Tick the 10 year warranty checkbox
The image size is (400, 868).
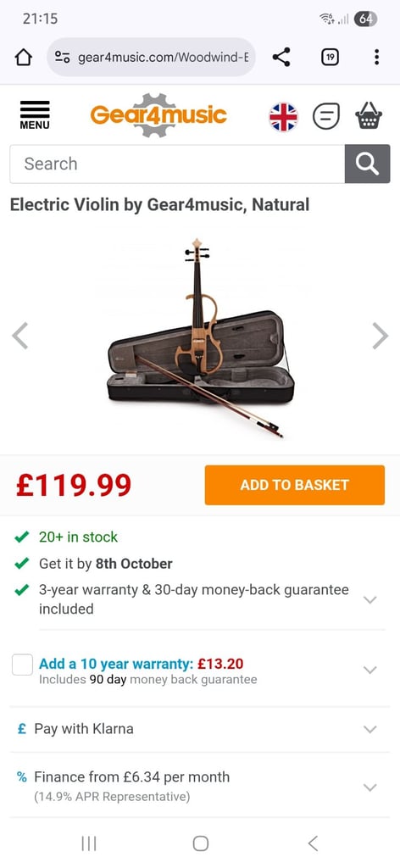(x=23, y=665)
